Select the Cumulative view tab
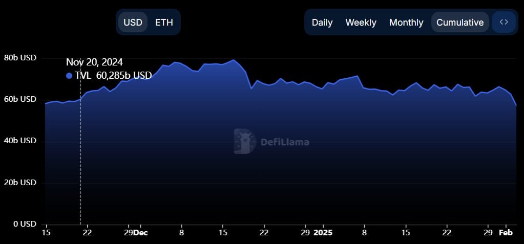Screen dimensions: 524x244 click(x=460, y=23)
